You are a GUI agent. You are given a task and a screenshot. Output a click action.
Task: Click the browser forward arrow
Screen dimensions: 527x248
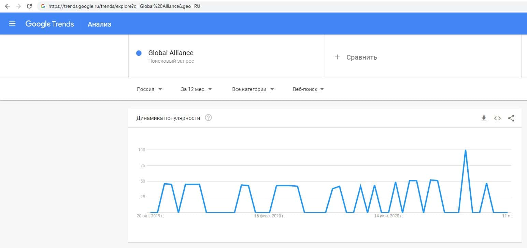(x=18, y=6)
